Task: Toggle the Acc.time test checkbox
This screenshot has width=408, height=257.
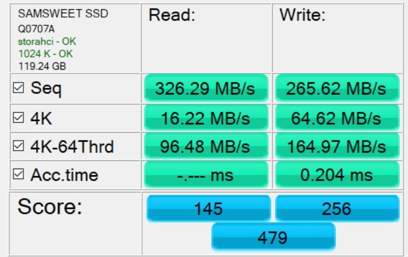Action: 18,175
